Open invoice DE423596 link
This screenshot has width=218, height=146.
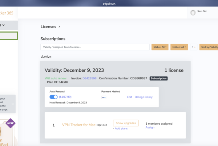(89, 78)
